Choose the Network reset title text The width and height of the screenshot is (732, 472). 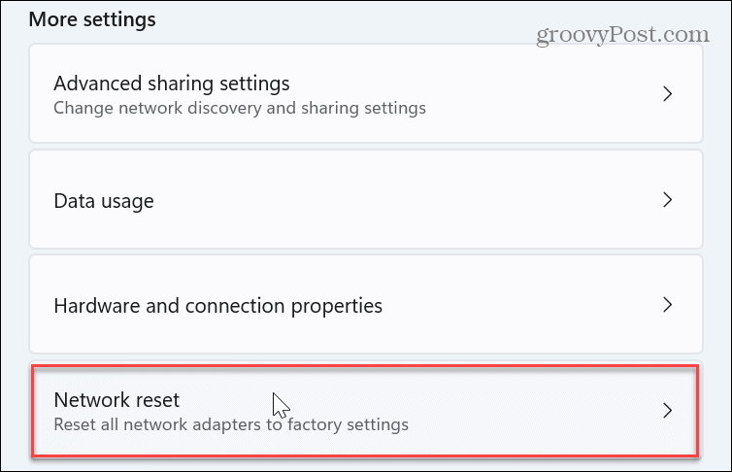[117, 399]
